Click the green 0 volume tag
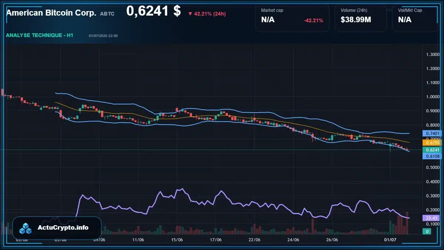Viewport: 444px width, 250px height. point(427,231)
